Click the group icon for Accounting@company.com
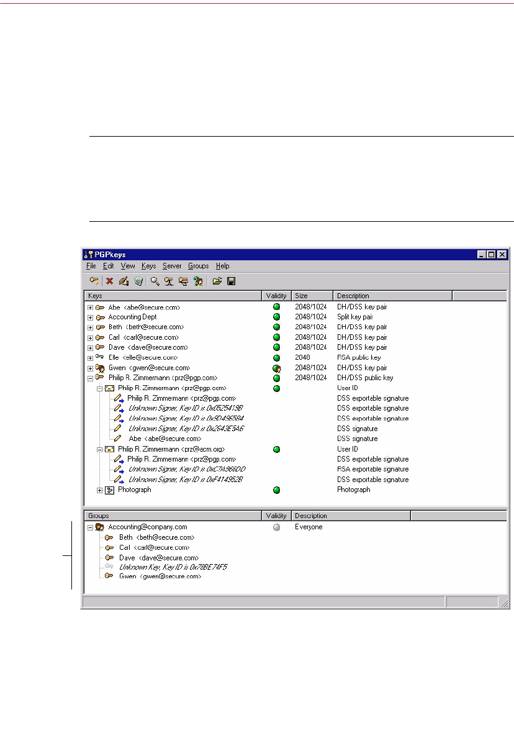This screenshot has height=738, width=514. pyautogui.click(x=100, y=527)
